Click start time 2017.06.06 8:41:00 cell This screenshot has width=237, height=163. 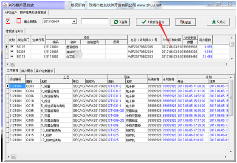pos(193,140)
